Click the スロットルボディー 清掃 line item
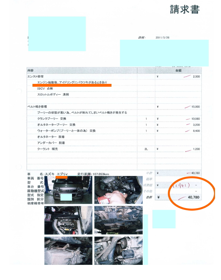 [x=53, y=95]
